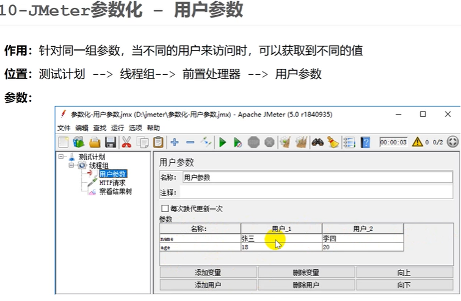Click the 线程组 gear icon

pos(82,166)
